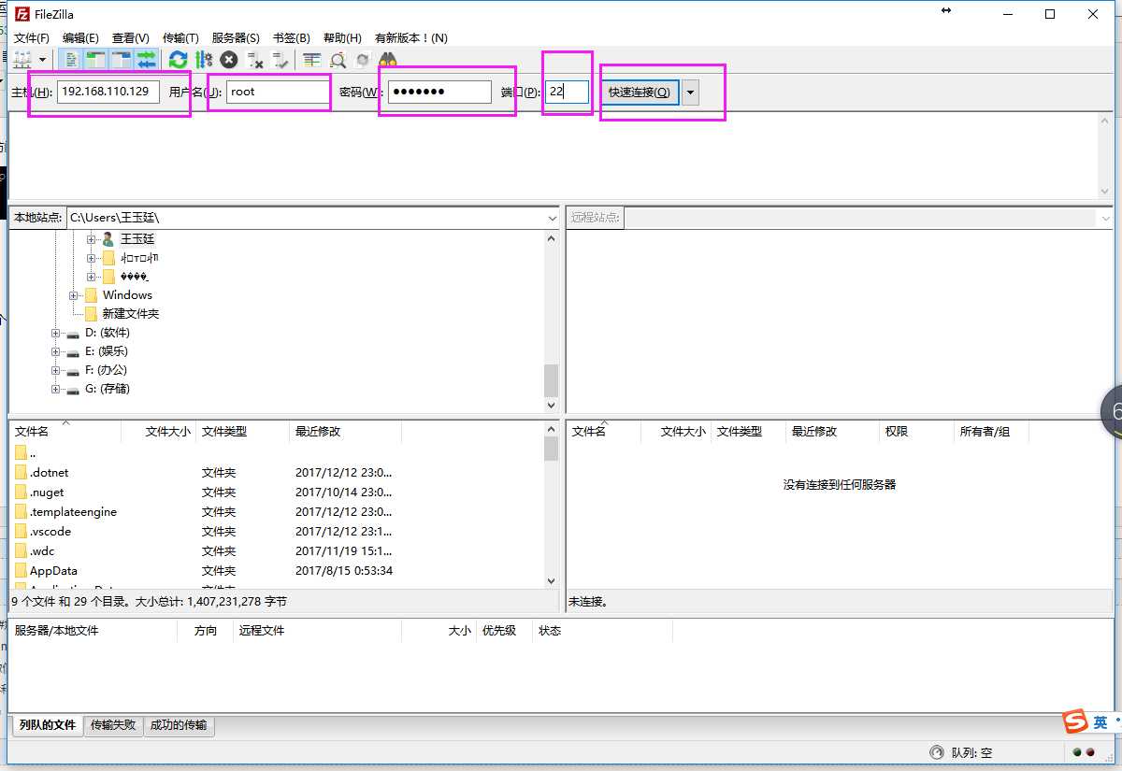This screenshot has height=771, width=1122.
Task: Click the port field showing 22
Action: (x=568, y=92)
